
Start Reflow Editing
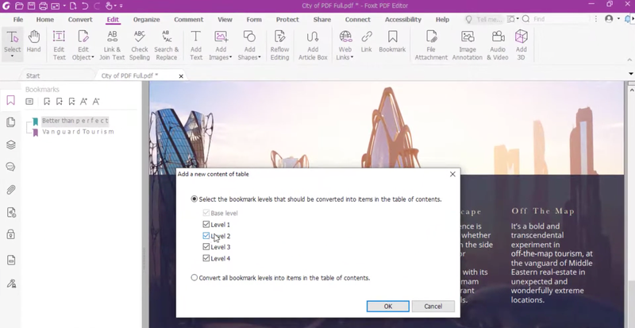pyautogui.click(x=280, y=45)
